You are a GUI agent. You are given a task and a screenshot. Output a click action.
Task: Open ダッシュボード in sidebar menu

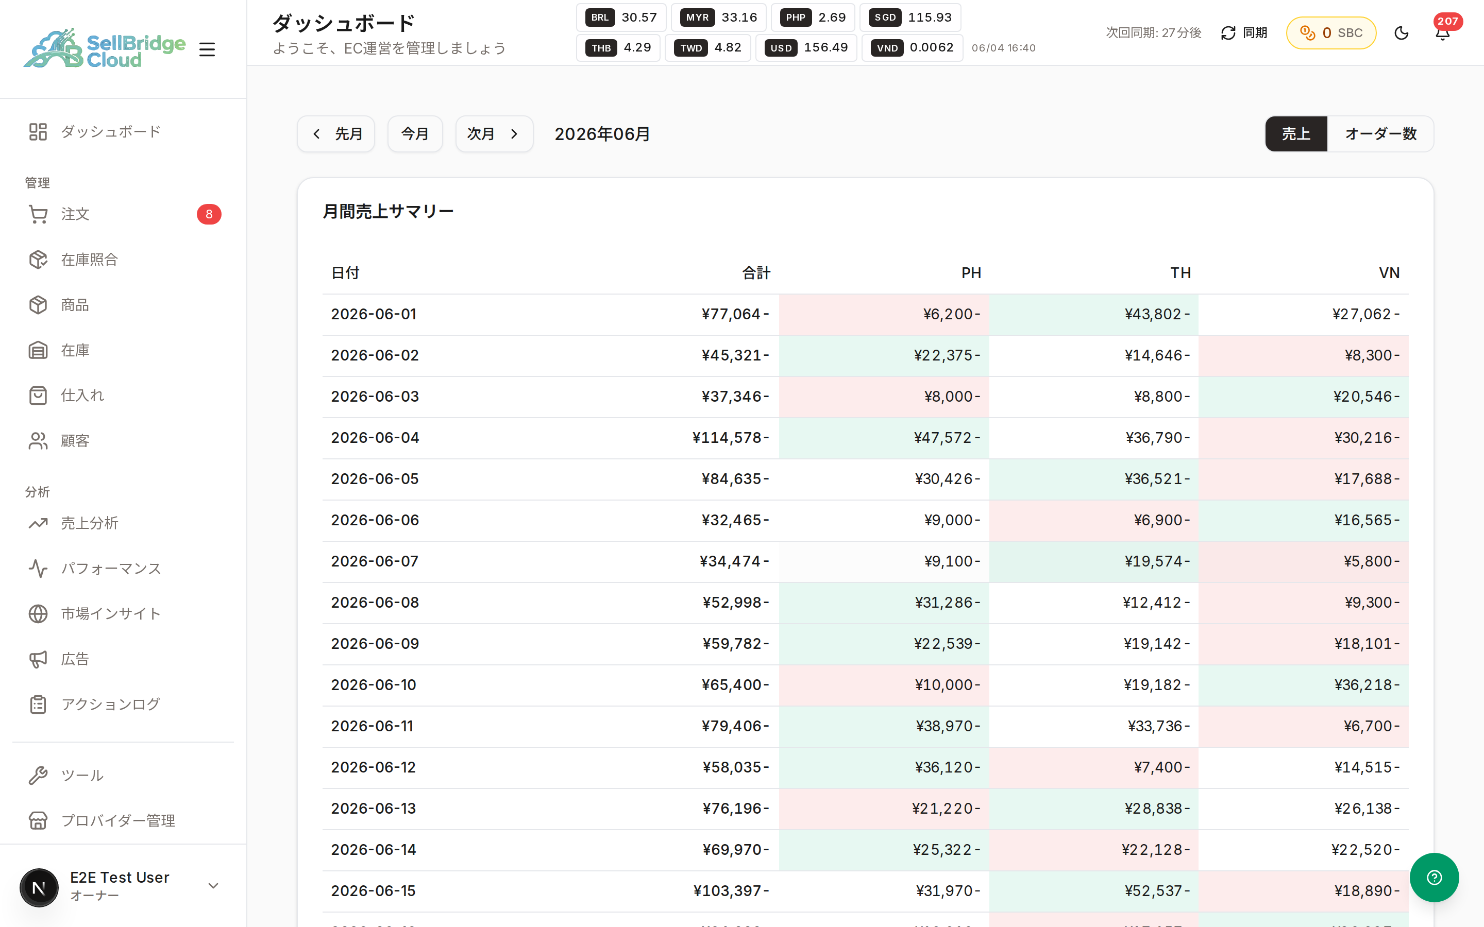coord(123,132)
